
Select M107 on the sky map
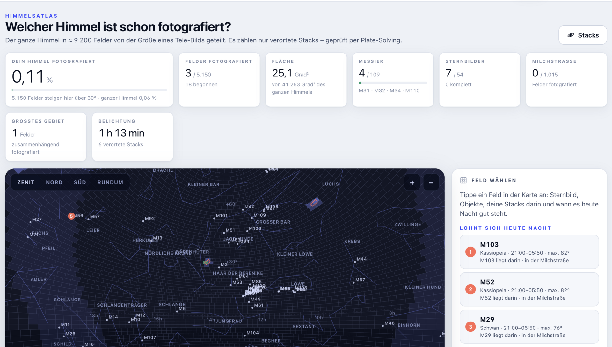[x=142, y=340]
